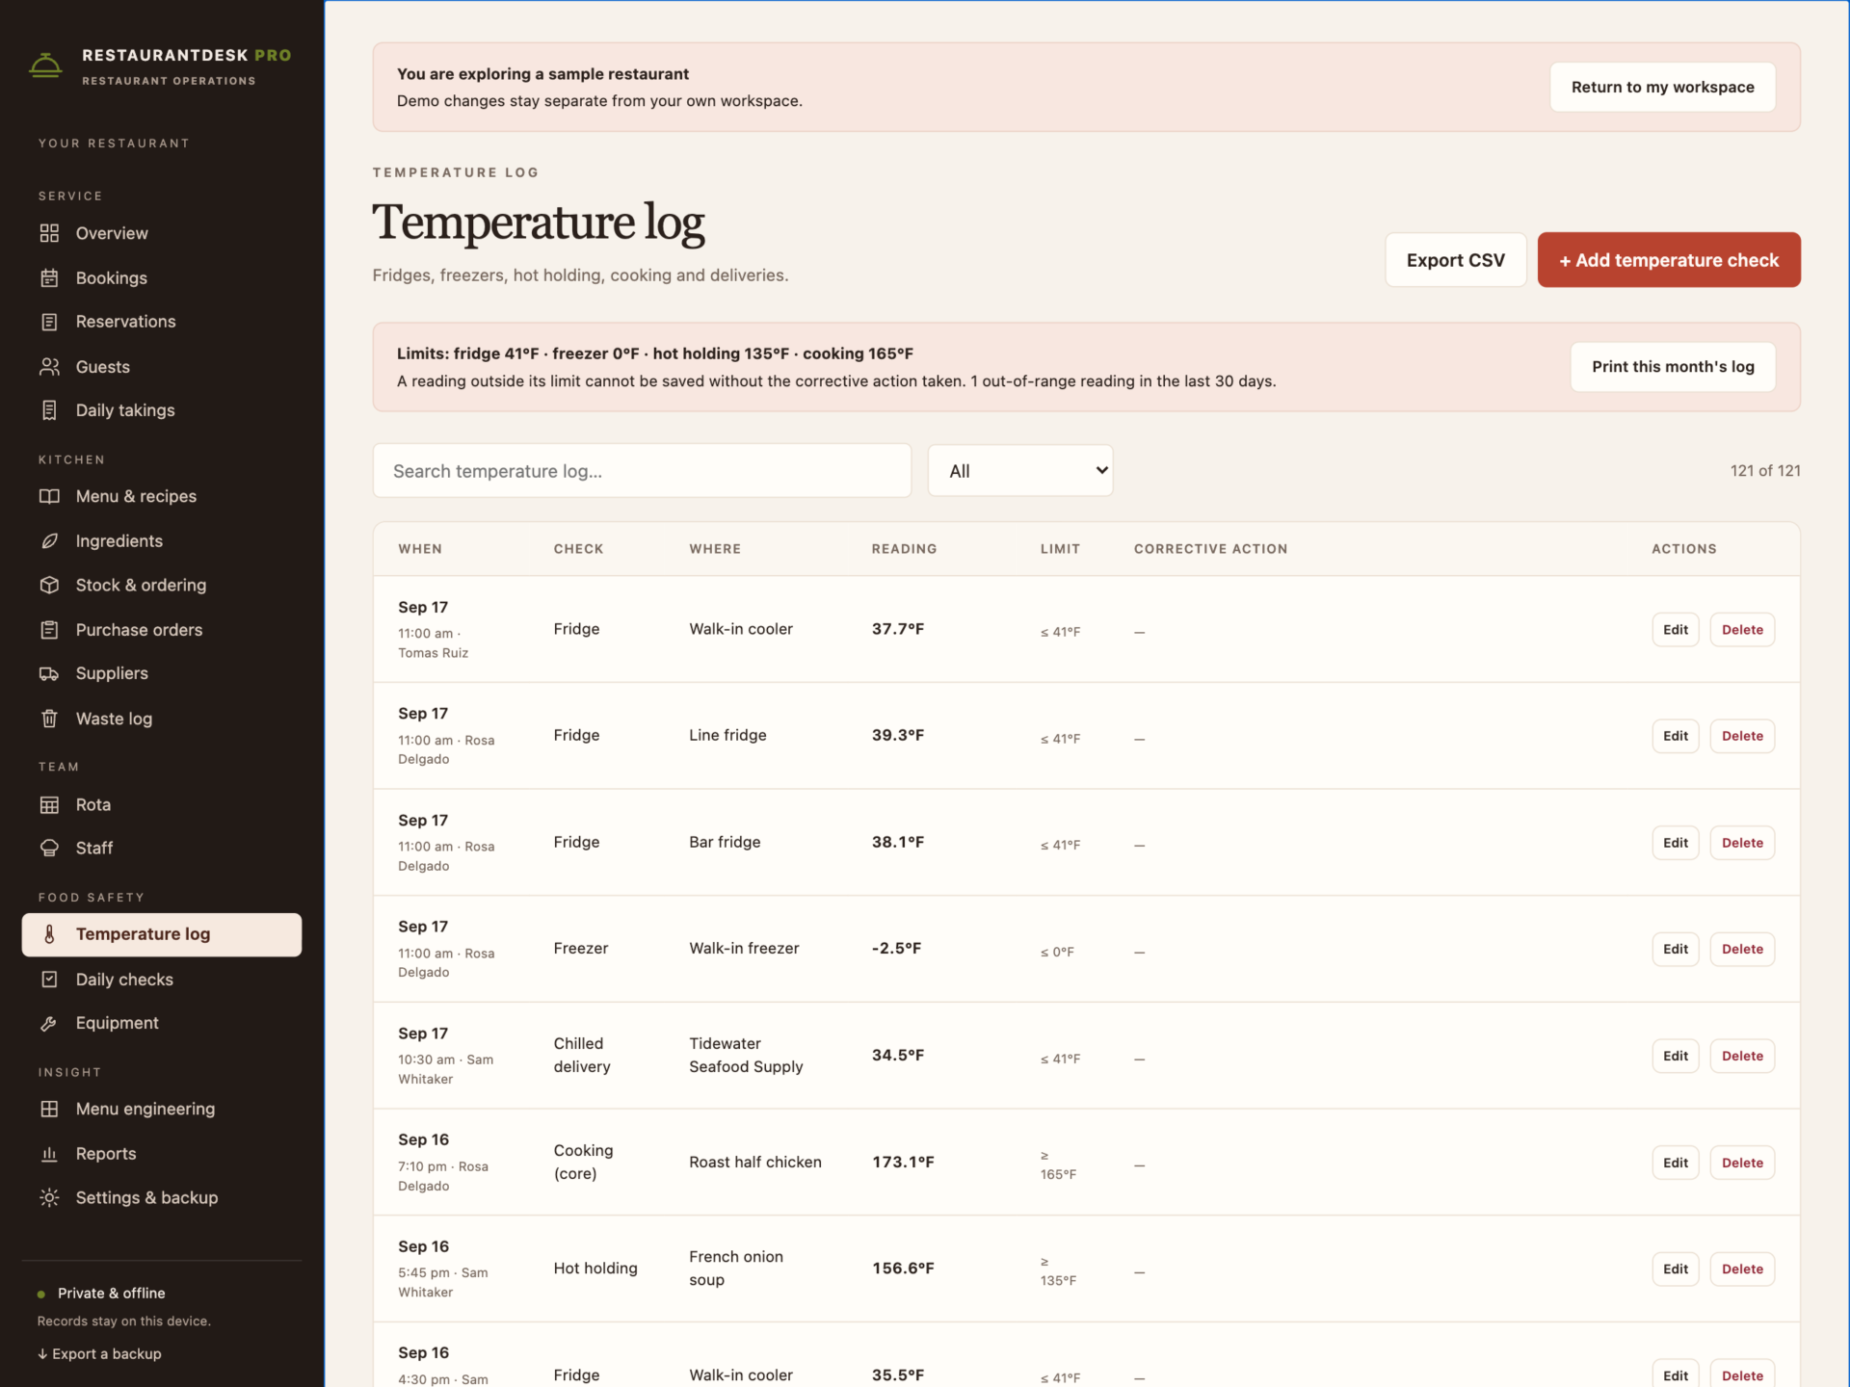1850x1387 pixels.
Task: Open the All filter dropdown
Action: 1020,471
